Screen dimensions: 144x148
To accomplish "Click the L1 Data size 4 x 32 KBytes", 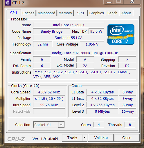I will [102, 92].
